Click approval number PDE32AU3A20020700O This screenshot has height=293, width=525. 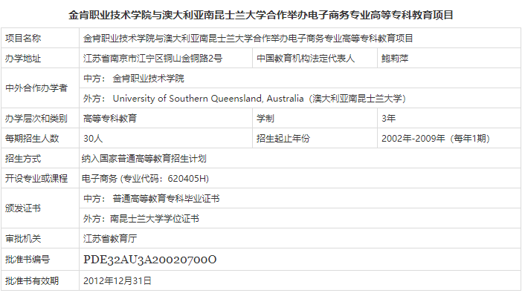(149, 260)
